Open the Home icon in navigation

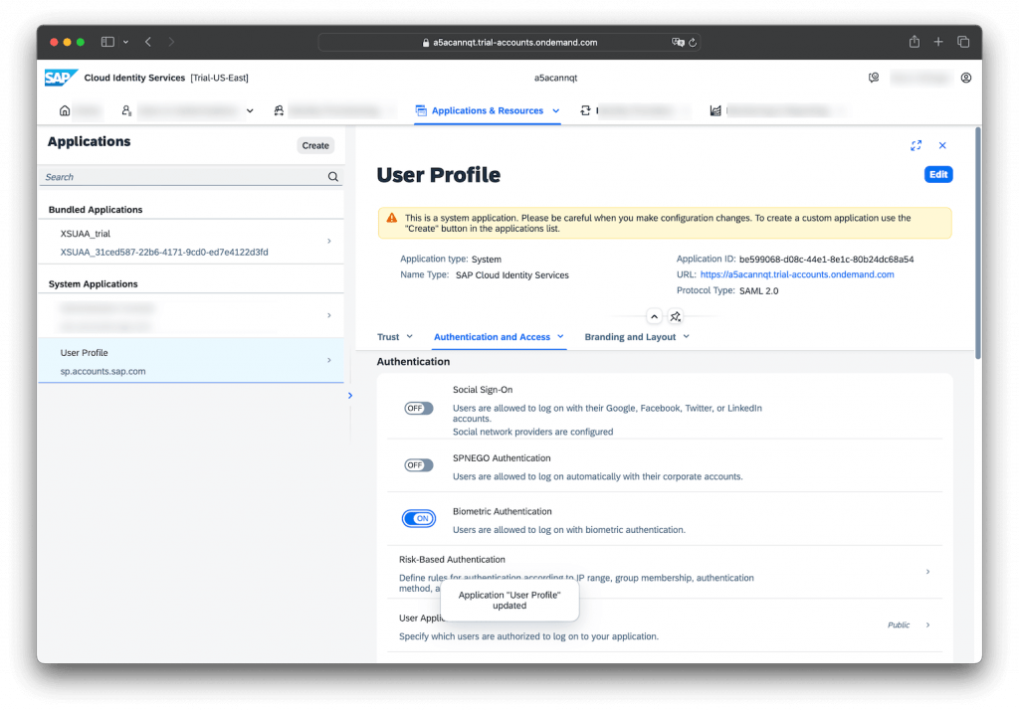pyautogui.click(x=65, y=110)
